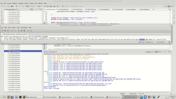The image size is (176, 99).
Task: Click first [javac] link in console output
Action: click(49, 56)
